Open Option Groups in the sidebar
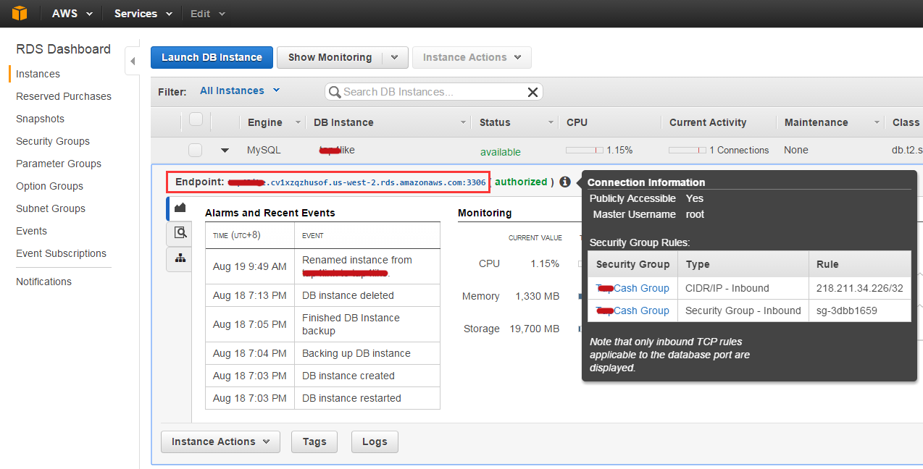Image resolution: width=923 pixels, height=469 pixels. (x=49, y=186)
